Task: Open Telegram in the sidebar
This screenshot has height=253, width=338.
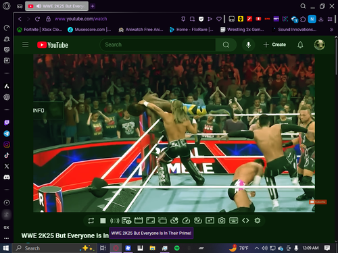Action: coord(7,134)
